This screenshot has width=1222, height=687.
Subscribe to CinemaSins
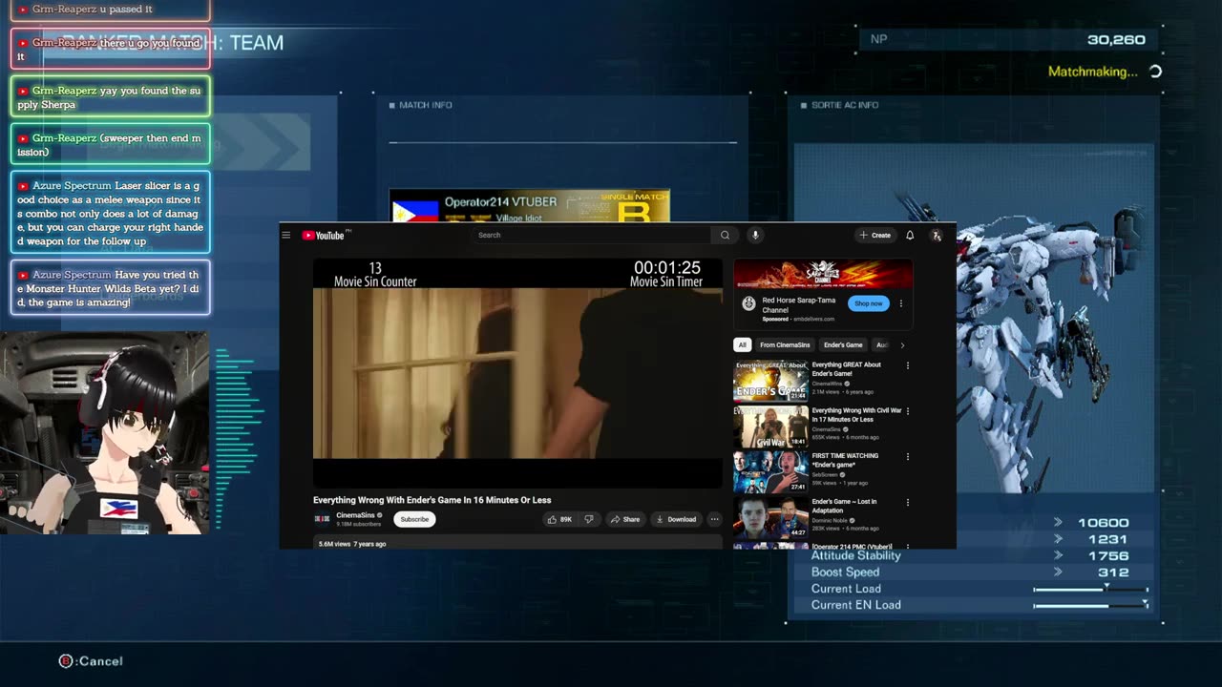414,519
